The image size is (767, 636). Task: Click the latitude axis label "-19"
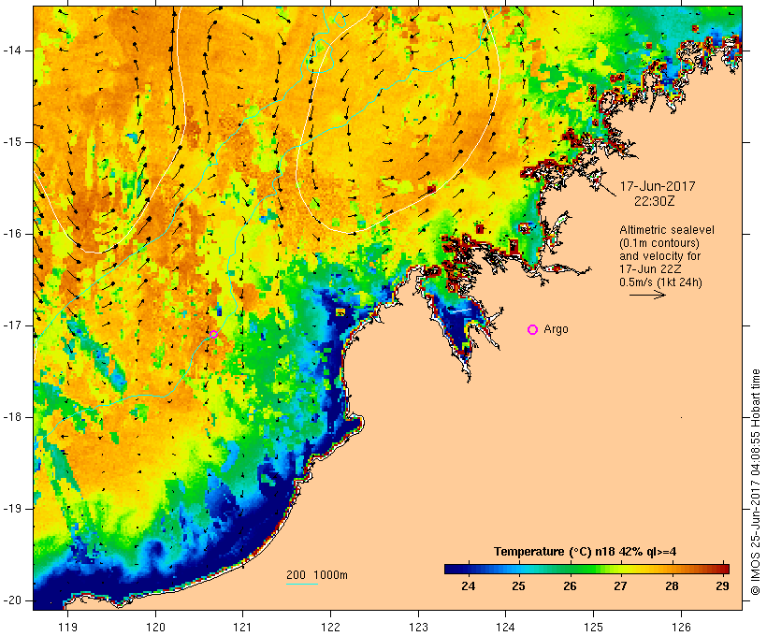point(12,509)
